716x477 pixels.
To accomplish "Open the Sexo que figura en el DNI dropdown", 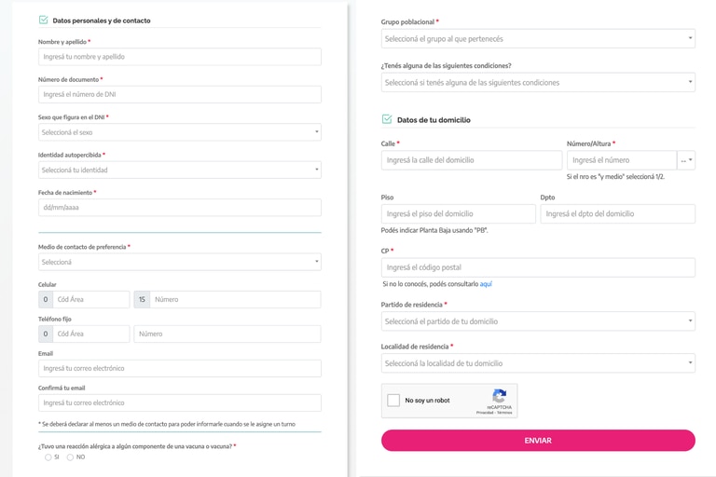I will 179,132.
